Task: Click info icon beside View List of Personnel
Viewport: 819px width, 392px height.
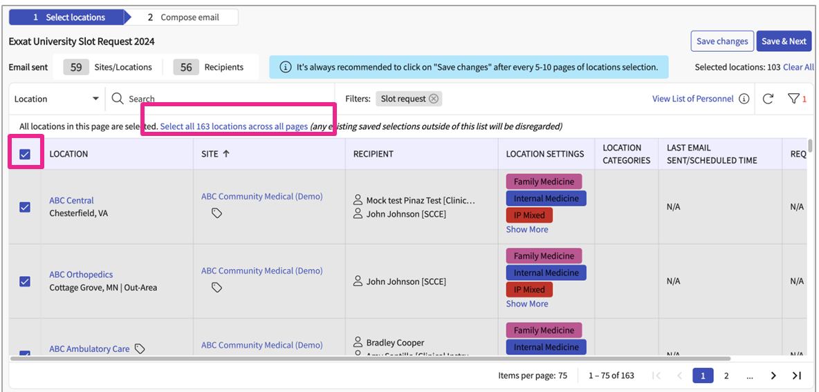Action: click(744, 99)
